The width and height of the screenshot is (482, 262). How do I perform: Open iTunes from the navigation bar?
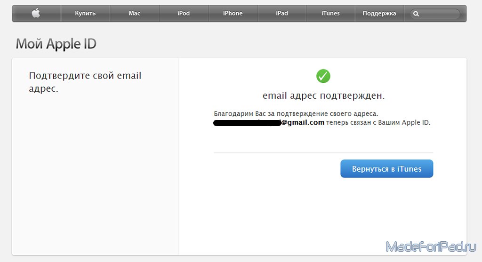(330, 14)
